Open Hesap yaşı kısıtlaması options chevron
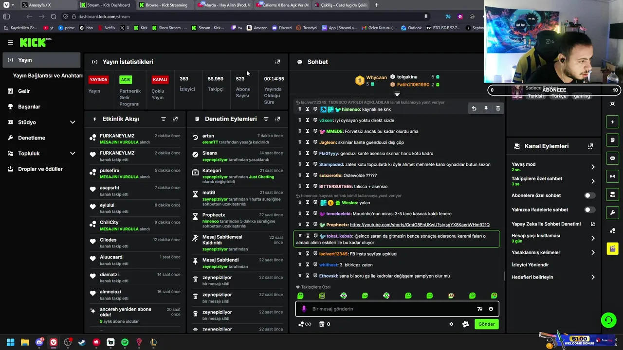This screenshot has width=623, height=350. pos(593,238)
